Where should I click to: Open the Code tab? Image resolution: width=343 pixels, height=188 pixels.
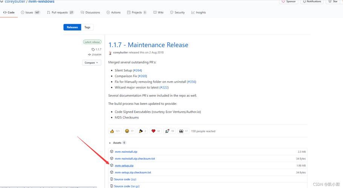point(9,12)
